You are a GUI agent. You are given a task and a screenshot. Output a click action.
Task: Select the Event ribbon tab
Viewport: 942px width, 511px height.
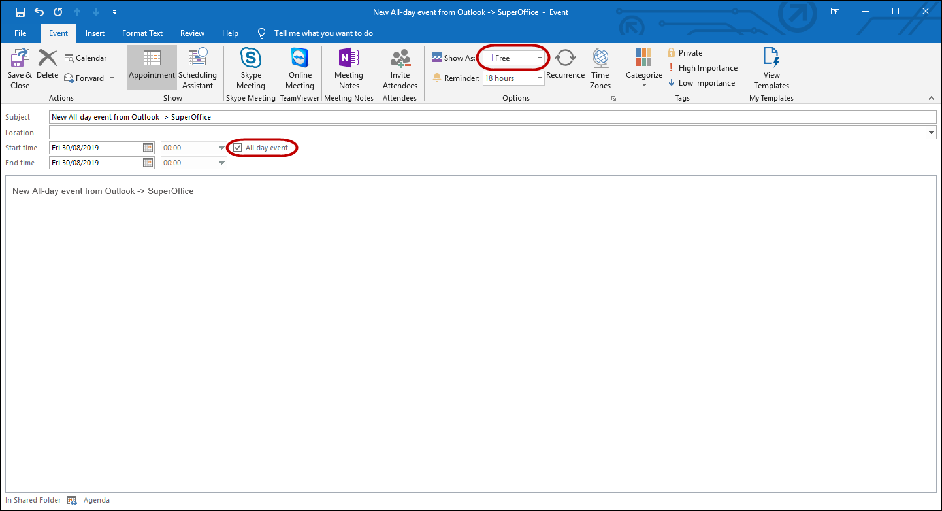coord(58,33)
